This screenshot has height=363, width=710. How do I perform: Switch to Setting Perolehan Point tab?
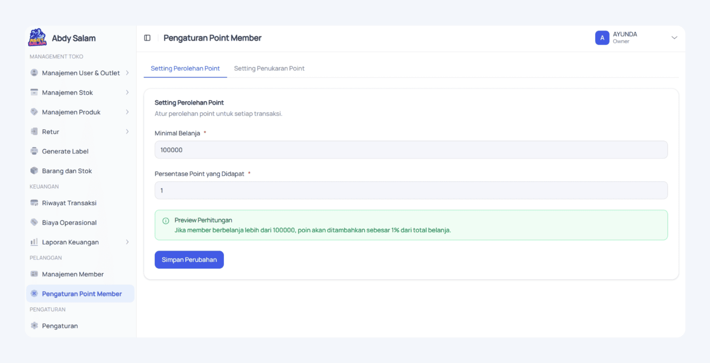click(x=185, y=68)
